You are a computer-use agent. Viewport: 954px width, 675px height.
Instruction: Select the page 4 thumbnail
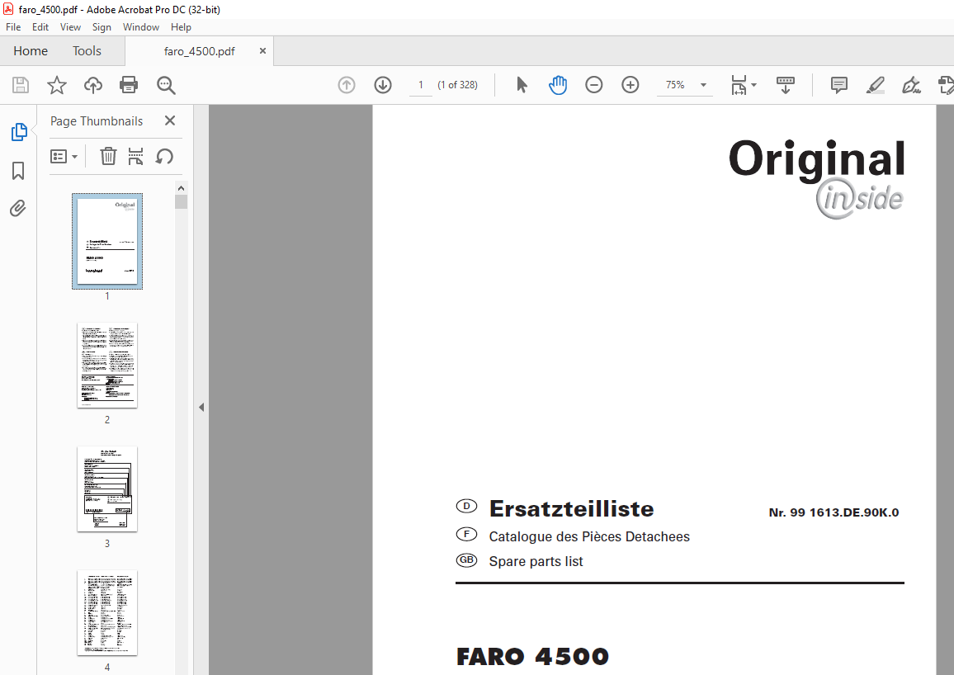(107, 613)
